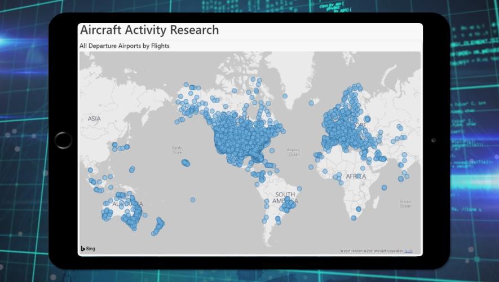This screenshot has height=282, width=499.
Task: Click the Atlantic Ocean label
Action: [294, 152]
